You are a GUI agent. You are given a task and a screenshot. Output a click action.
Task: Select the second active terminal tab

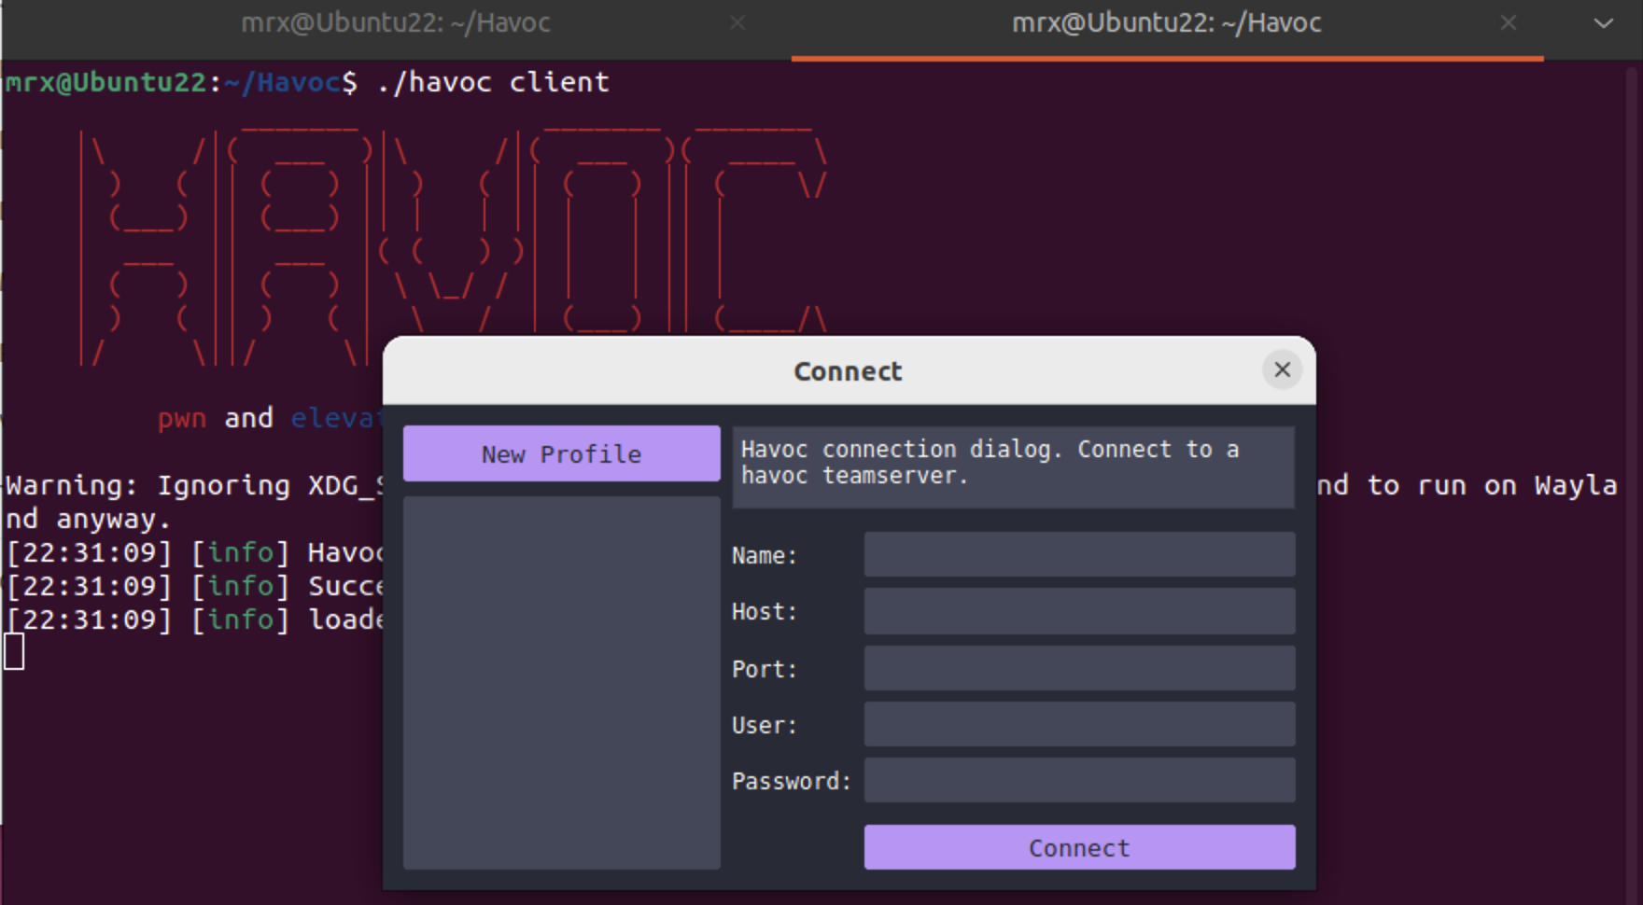1167,23
